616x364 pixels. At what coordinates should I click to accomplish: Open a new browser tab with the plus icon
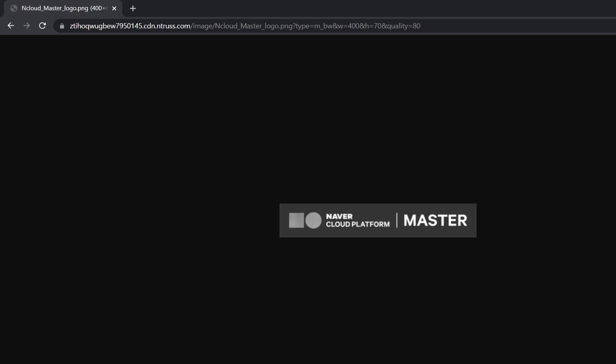click(133, 8)
